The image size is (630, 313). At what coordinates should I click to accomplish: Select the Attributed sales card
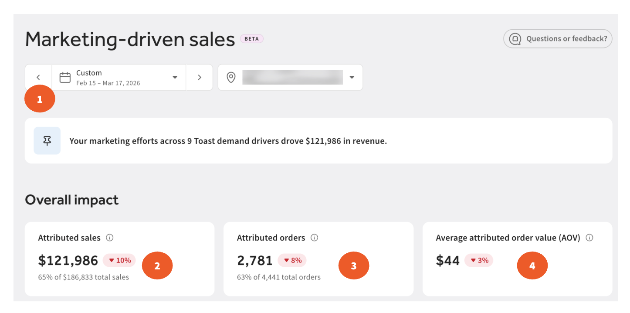click(x=119, y=259)
